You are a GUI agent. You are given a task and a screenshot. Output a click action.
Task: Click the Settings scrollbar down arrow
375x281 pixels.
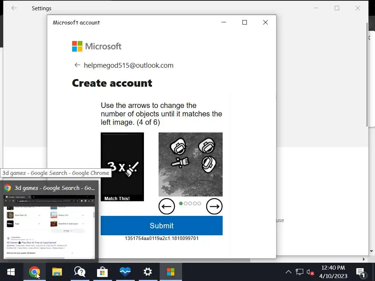(371, 251)
